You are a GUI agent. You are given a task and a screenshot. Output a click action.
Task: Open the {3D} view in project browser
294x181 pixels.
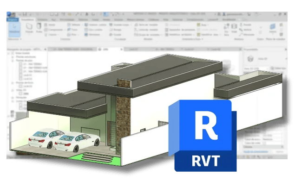point(26,94)
